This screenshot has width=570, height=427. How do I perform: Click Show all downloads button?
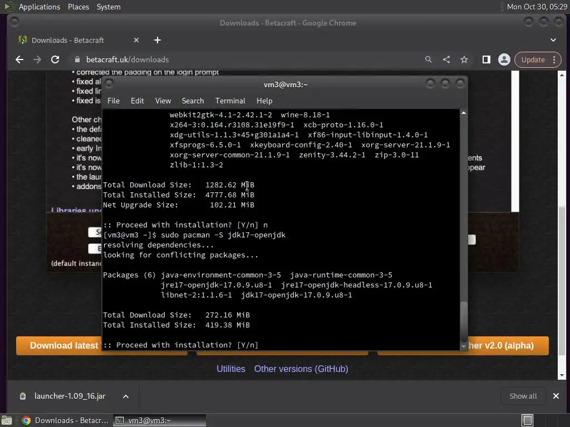523,396
